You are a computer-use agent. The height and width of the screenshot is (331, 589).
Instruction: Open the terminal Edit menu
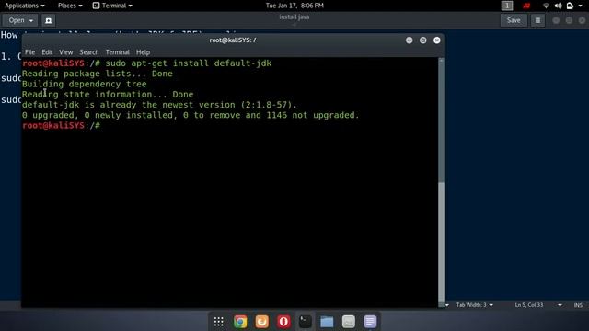47,52
